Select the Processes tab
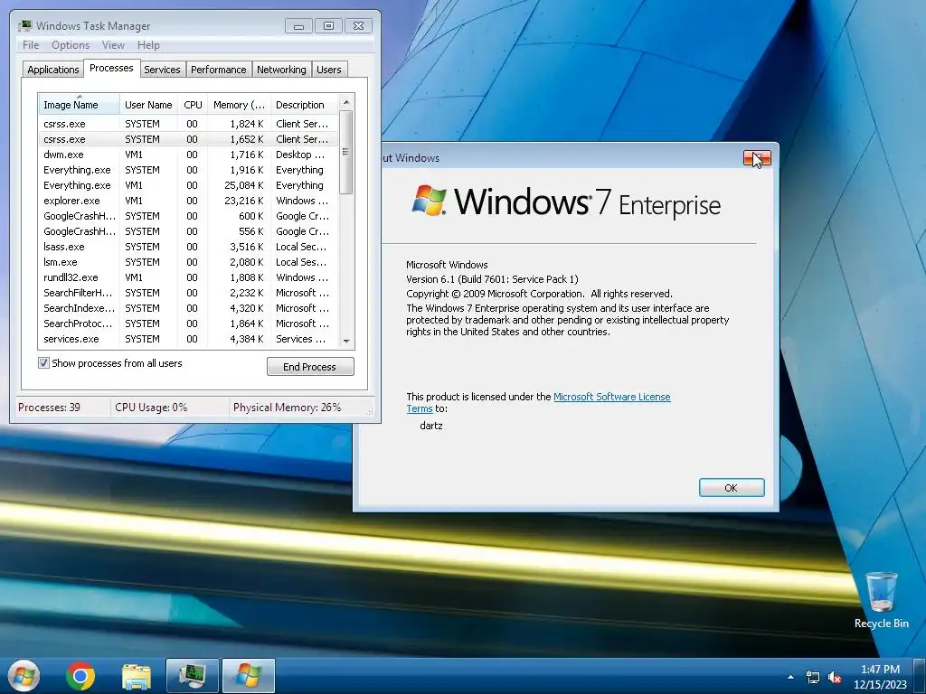Screen dimensions: 926x694 coord(111,69)
